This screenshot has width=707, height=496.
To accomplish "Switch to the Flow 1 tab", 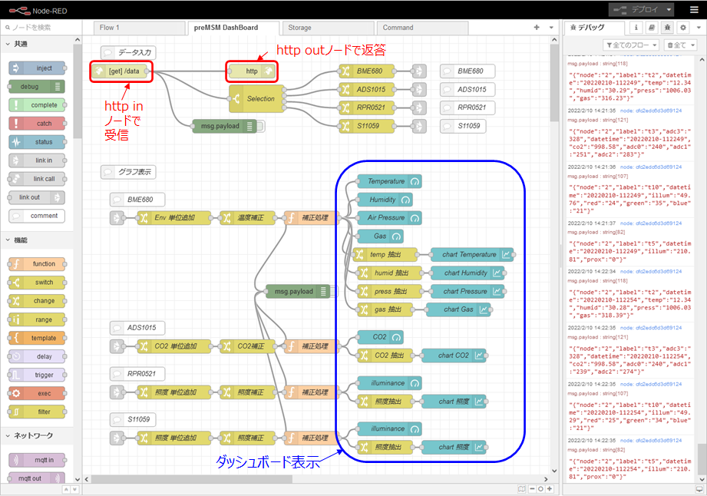I will pyautogui.click(x=110, y=28).
